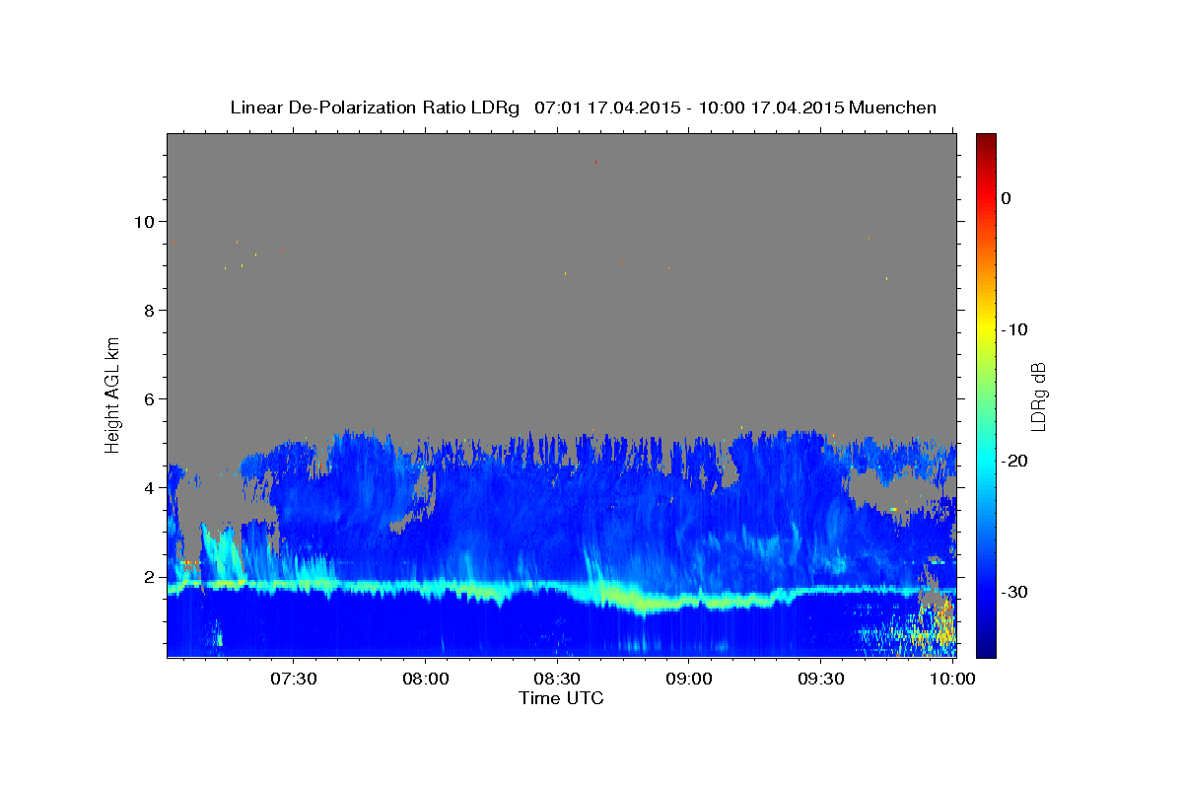
Task: Click the height tick label 10 on the y-axis
Action: pyautogui.click(x=145, y=221)
